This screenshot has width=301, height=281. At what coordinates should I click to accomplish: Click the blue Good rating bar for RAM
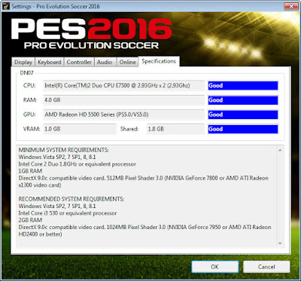tap(243, 100)
